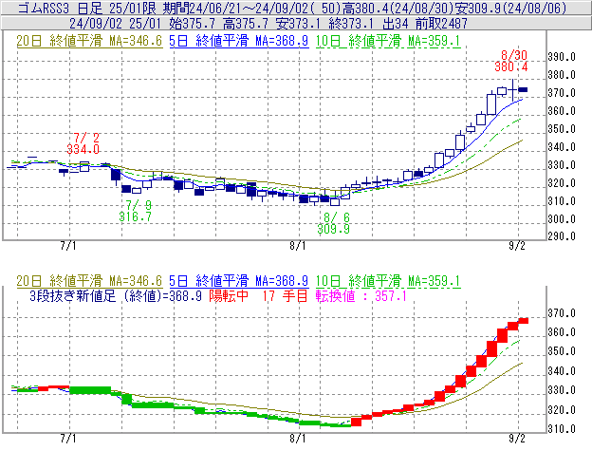Image resolution: width=592 pixels, height=451 pixels.
Task: Click the 10日 終値平滑 MA=359.1 legend in upper chart
Action: point(388,41)
